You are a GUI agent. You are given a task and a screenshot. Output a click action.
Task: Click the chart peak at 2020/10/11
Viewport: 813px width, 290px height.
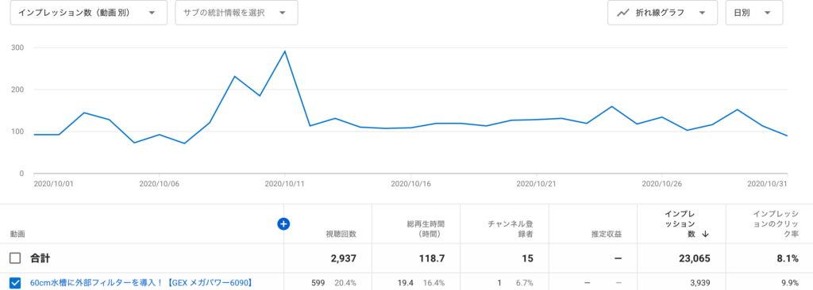(285, 51)
